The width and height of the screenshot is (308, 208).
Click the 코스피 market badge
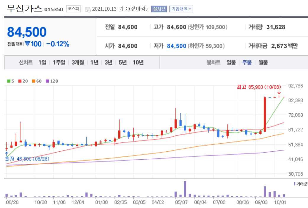(x=73, y=9)
